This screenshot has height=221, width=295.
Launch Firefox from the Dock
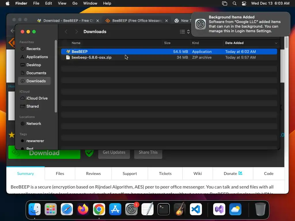pyautogui.click(x=83, y=209)
